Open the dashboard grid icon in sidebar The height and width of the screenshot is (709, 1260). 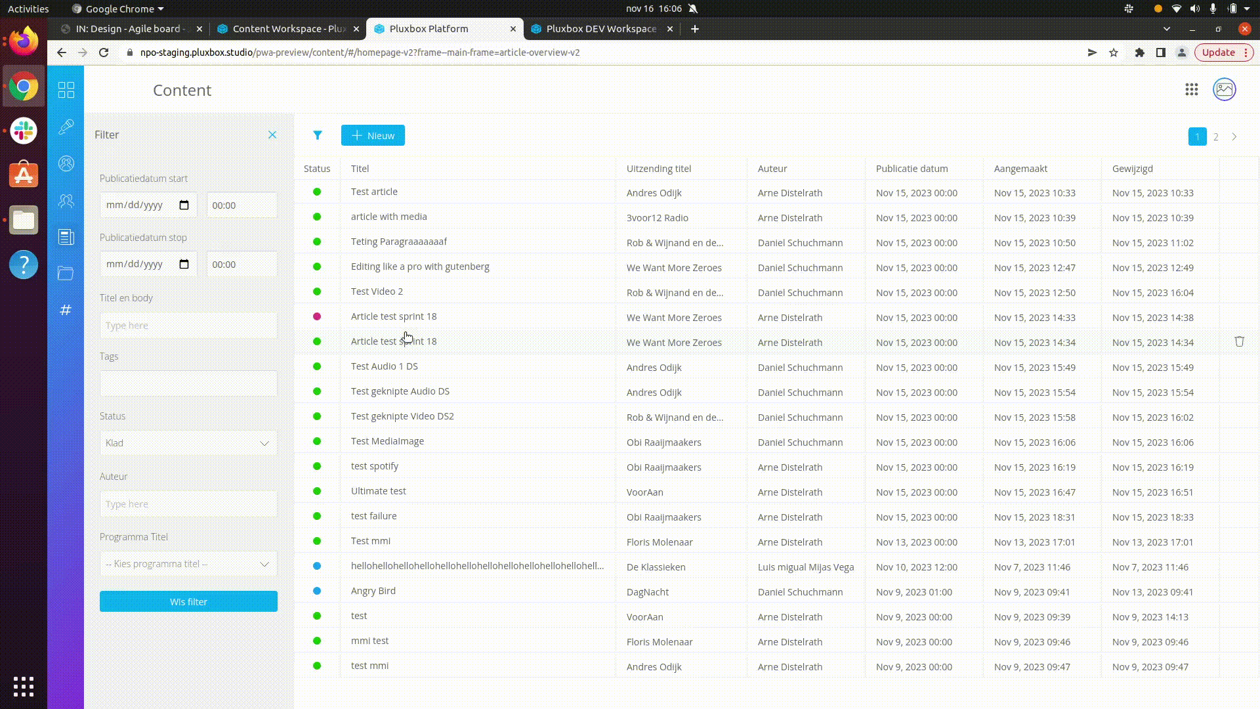[x=66, y=90]
